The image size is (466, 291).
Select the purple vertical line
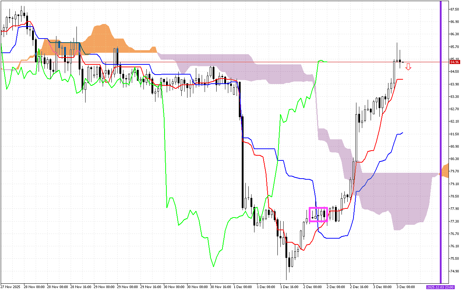coord(441,145)
